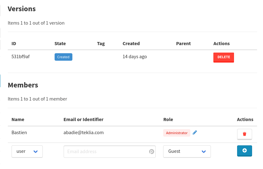Click the pencil icon to edit Administrator role
The width and height of the screenshot is (263, 169).
[195, 133]
